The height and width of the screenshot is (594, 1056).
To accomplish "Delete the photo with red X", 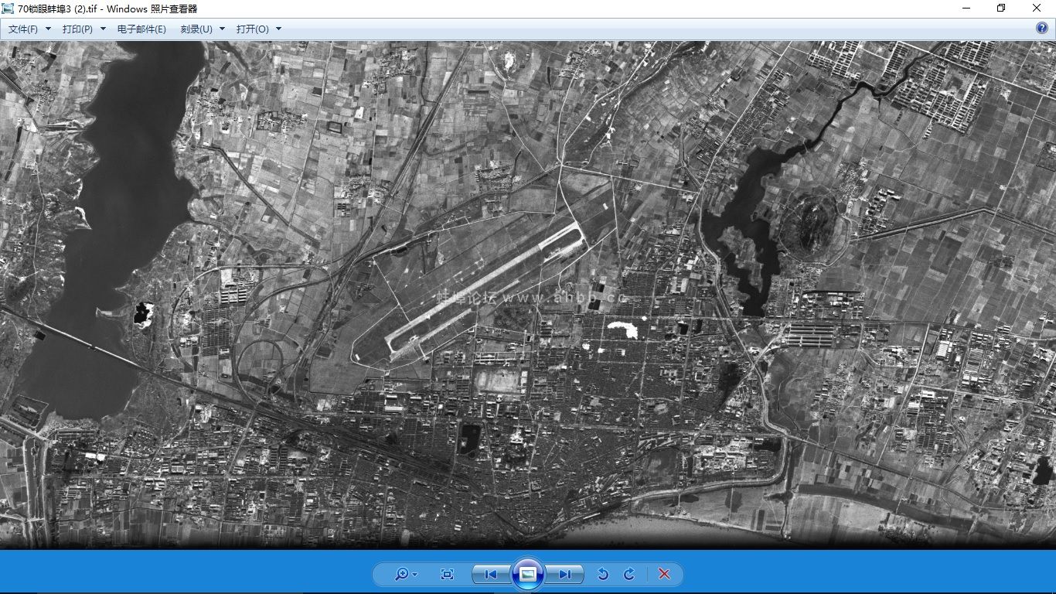I will point(664,574).
